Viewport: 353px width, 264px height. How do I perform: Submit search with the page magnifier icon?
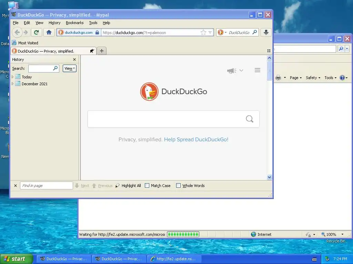coord(250,119)
